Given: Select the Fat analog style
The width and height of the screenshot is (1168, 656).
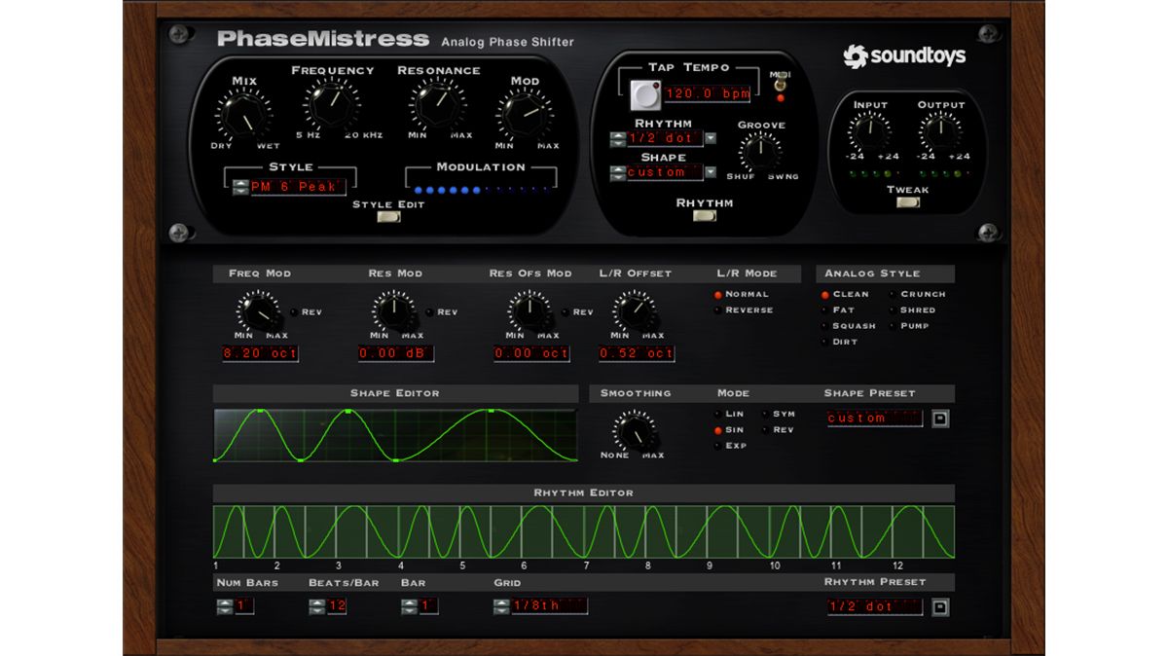Looking at the screenshot, I should 826,310.
